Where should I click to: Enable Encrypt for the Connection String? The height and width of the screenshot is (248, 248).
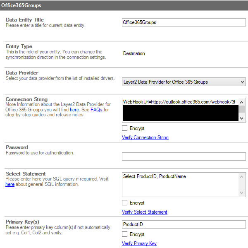point(125,128)
